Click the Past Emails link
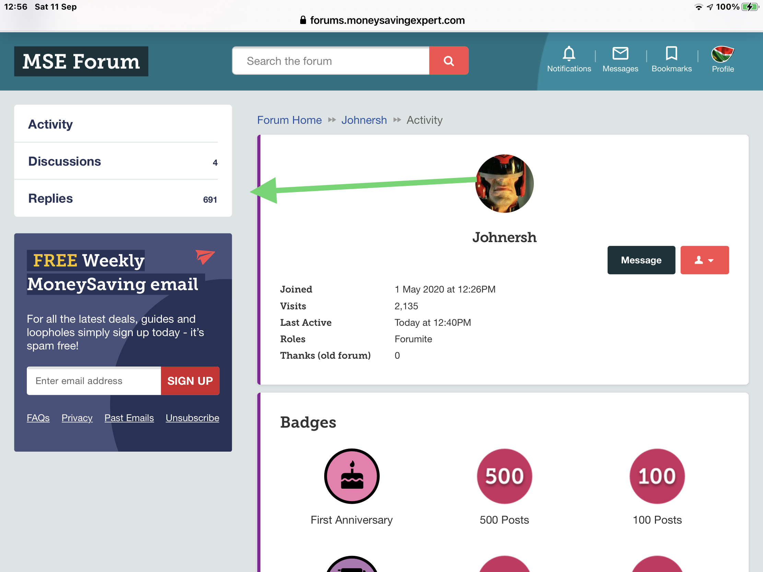Screen dimensions: 763x572 click(x=129, y=418)
